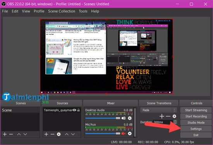This screenshot has height=145, width=213.
Task: Click LIVE: 00:00:00 status text
Action: 121,142
